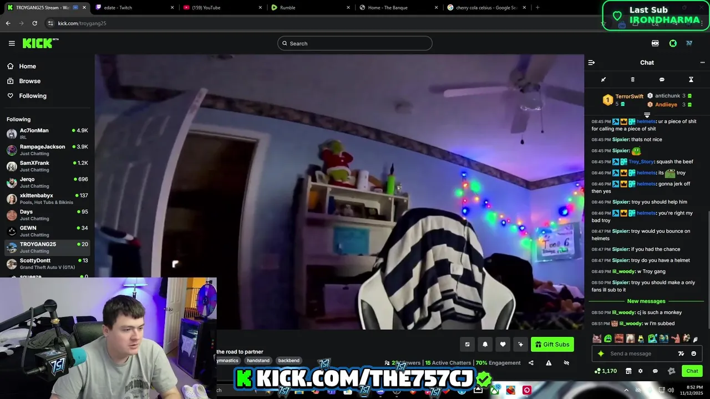Image resolution: width=710 pixels, height=399 pixels.
Task: Select the handstand tag
Action: (x=258, y=360)
